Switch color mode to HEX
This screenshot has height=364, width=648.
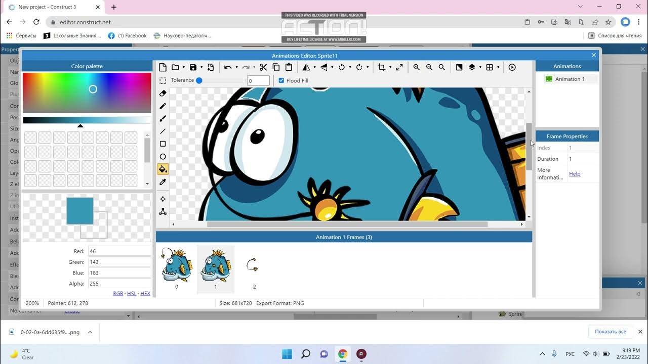click(145, 293)
